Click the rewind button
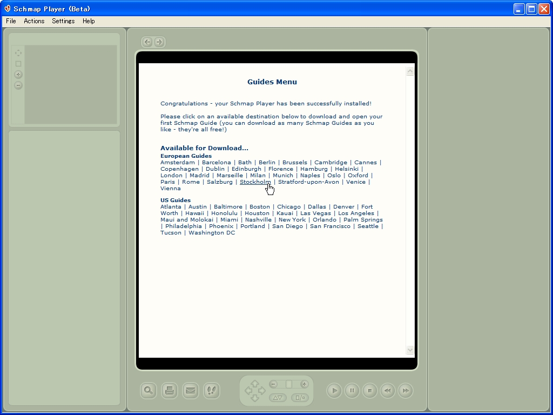The height and width of the screenshot is (415, 553). (x=388, y=391)
